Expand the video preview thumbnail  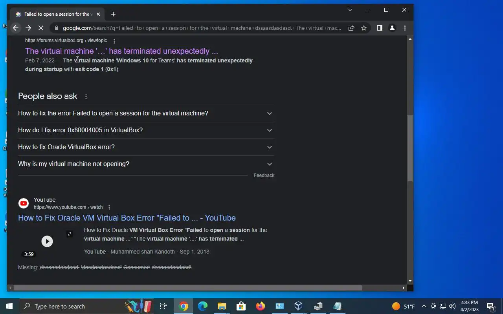[x=70, y=234]
